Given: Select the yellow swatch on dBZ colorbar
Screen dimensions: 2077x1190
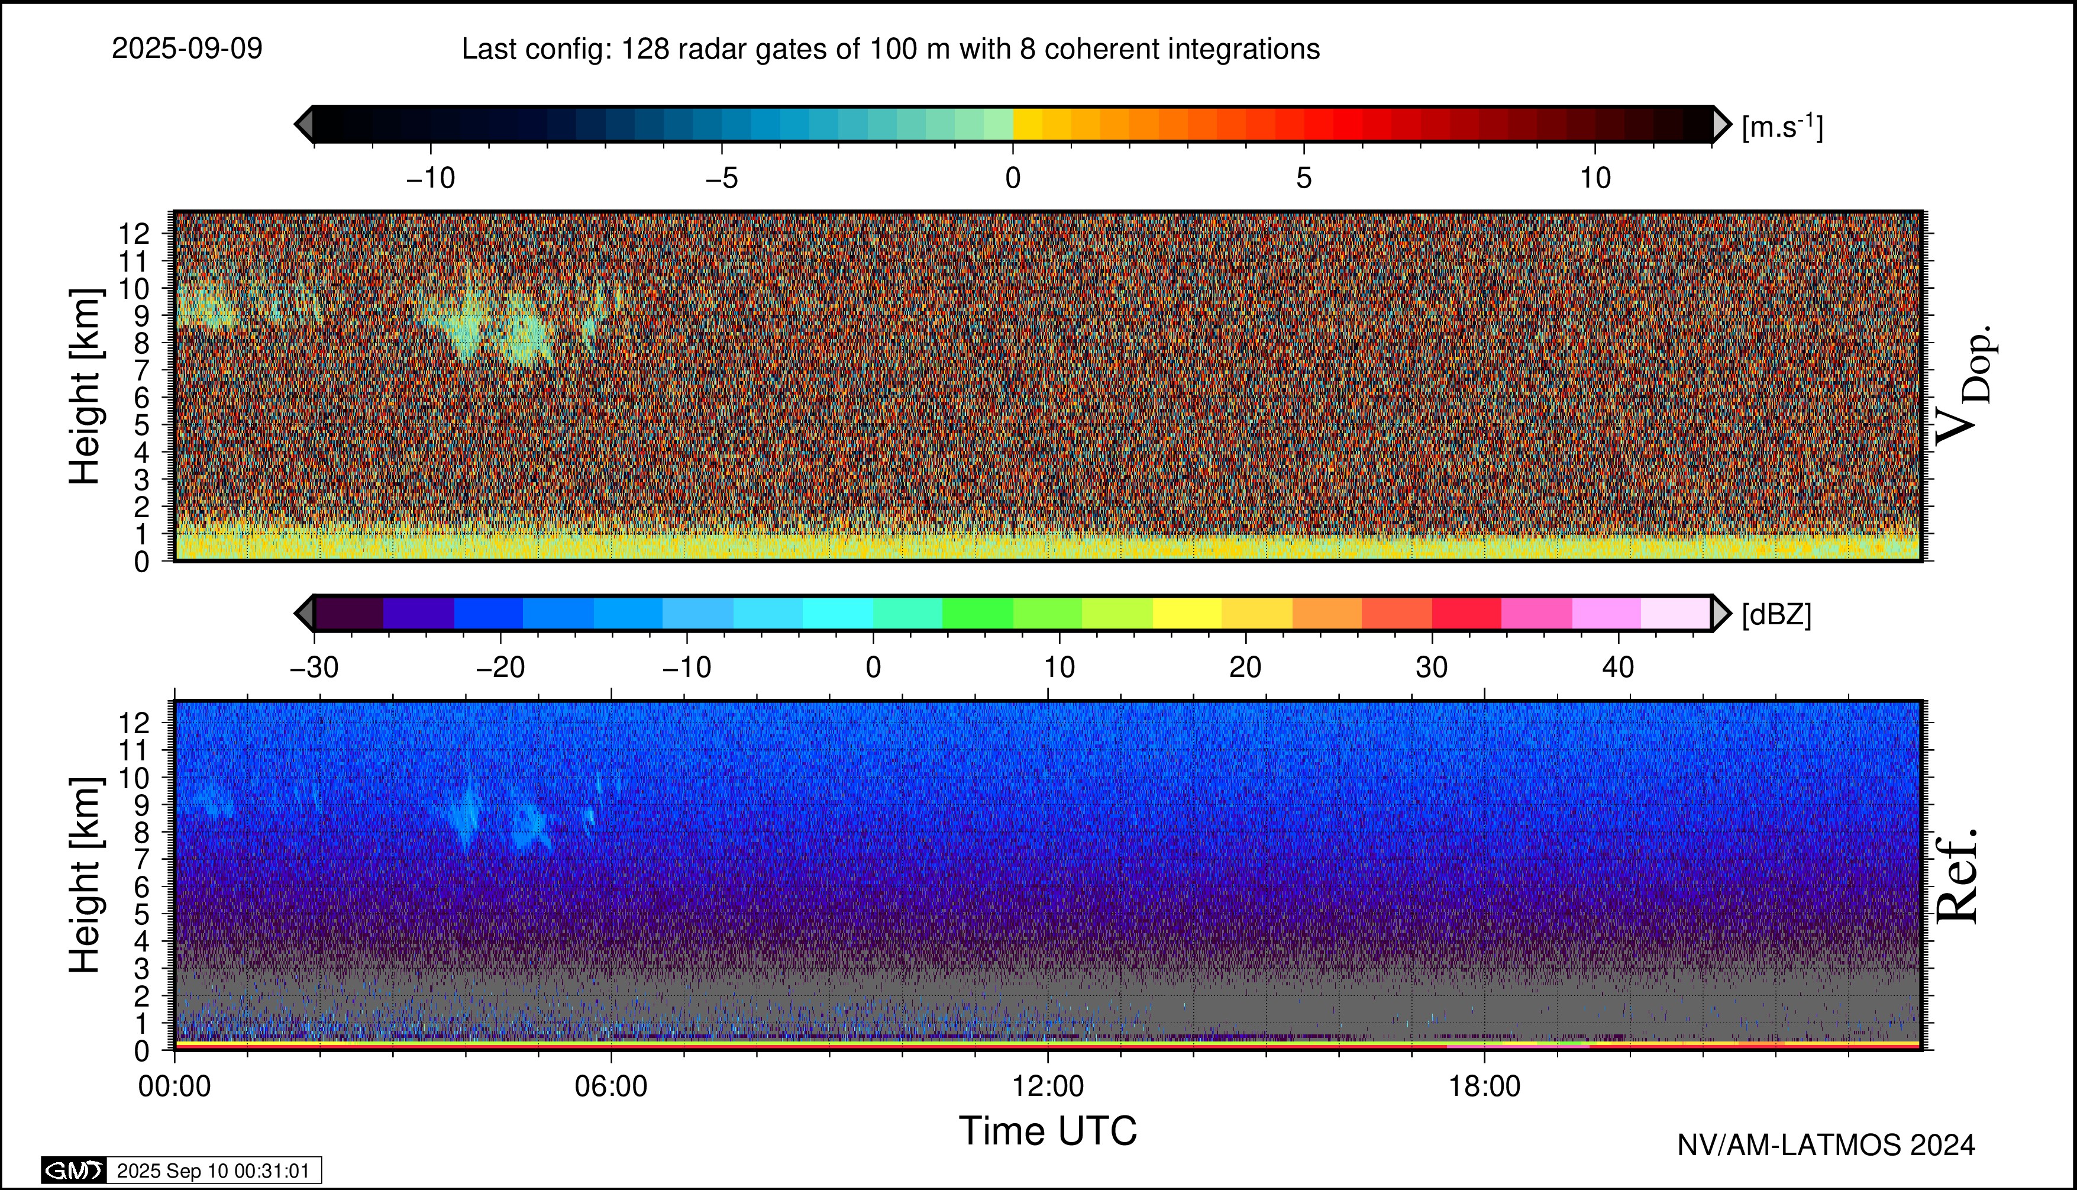Looking at the screenshot, I should tap(1187, 613).
